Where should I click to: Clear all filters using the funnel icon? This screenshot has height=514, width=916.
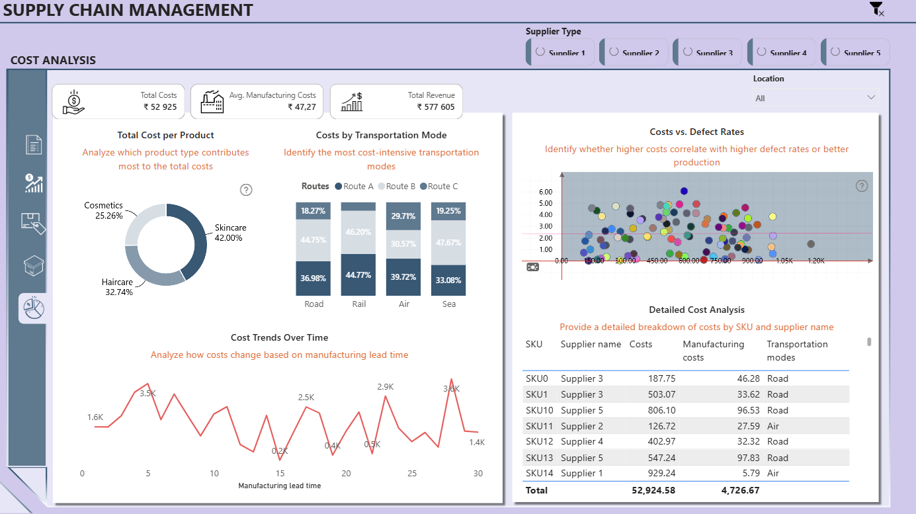(x=877, y=9)
